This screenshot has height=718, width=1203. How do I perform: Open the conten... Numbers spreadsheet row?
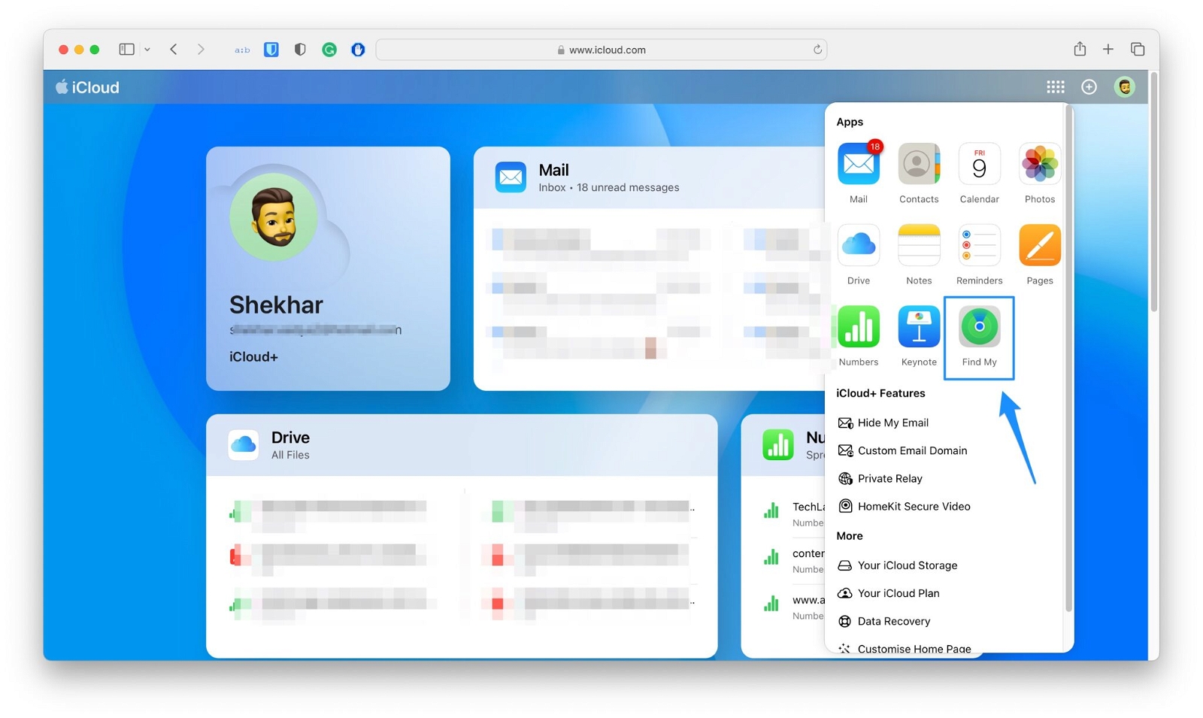(793, 560)
